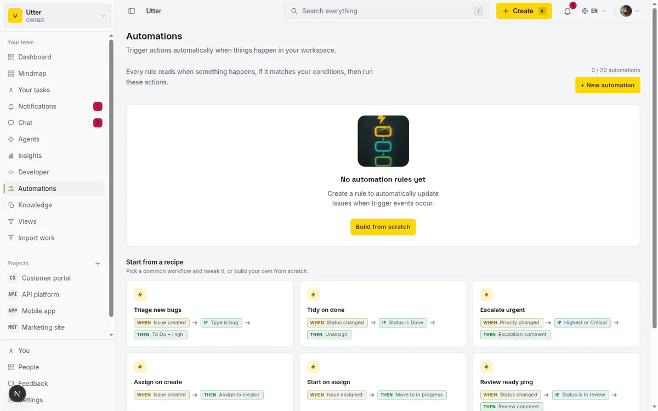Click the automation flow illustration thumbnail
658x411 pixels.
click(x=383, y=141)
